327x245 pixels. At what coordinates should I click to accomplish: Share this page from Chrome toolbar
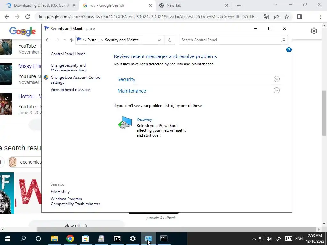pyautogui.click(x=277, y=17)
